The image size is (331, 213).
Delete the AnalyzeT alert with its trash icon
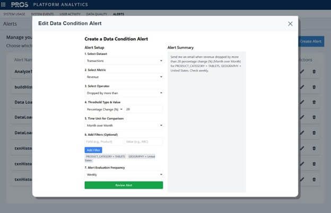313,72
